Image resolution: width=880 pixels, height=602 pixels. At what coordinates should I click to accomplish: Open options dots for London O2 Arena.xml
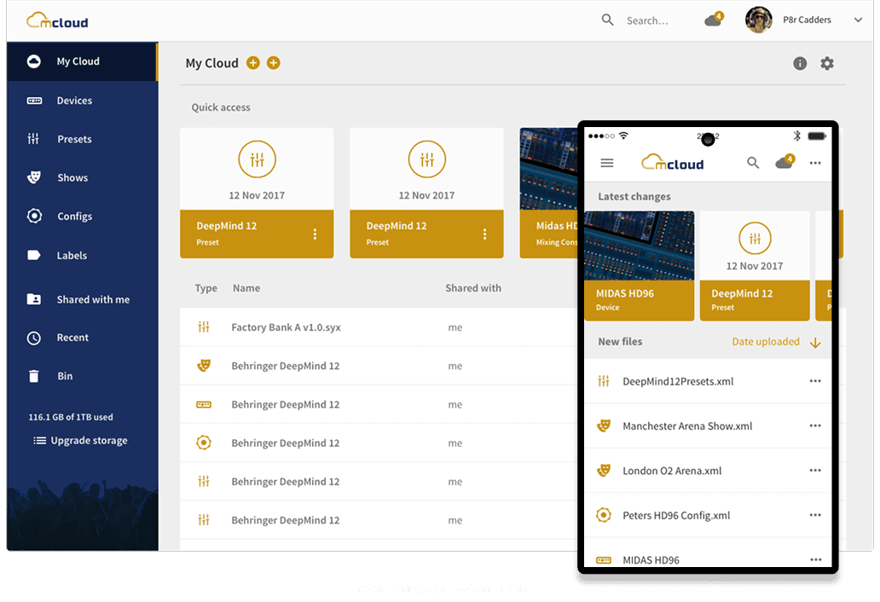pos(815,471)
